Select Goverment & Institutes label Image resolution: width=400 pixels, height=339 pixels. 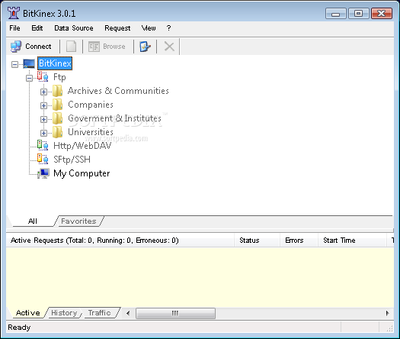click(x=114, y=118)
